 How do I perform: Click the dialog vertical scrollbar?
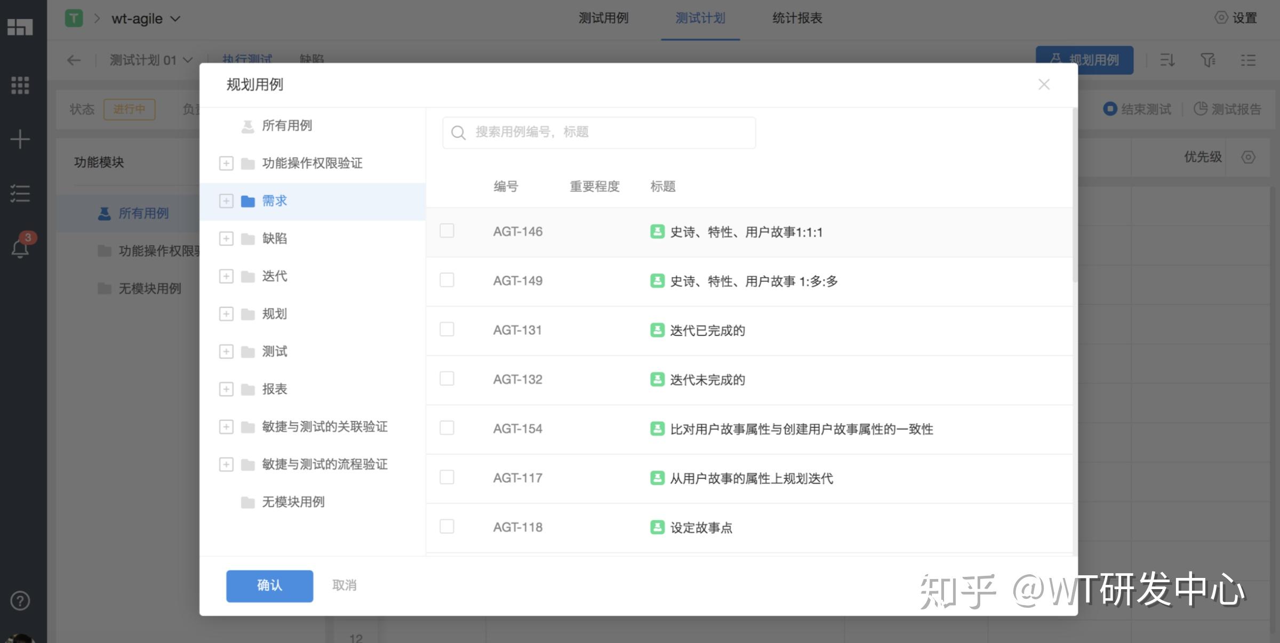tap(1075, 195)
